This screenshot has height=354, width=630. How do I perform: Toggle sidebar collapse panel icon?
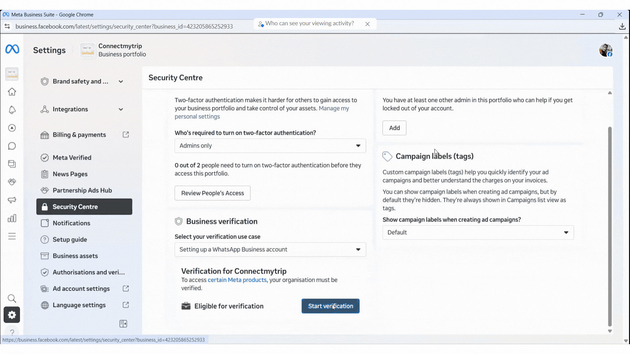123,324
